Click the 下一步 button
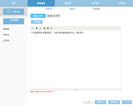The width and height of the screenshot is (133, 105). (x=127, y=102)
